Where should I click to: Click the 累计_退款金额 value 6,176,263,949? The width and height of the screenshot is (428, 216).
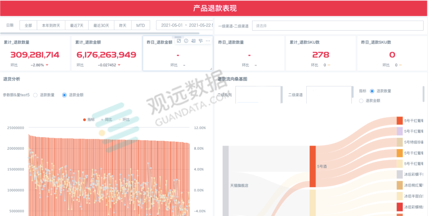click(x=106, y=55)
